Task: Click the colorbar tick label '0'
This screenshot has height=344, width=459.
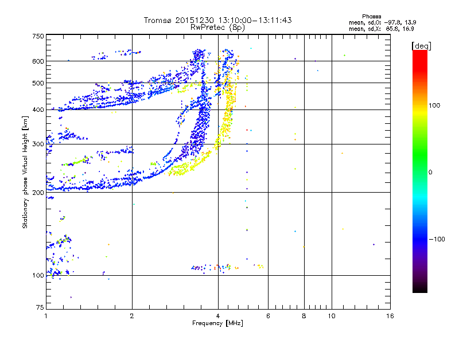Action: [430, 173]
